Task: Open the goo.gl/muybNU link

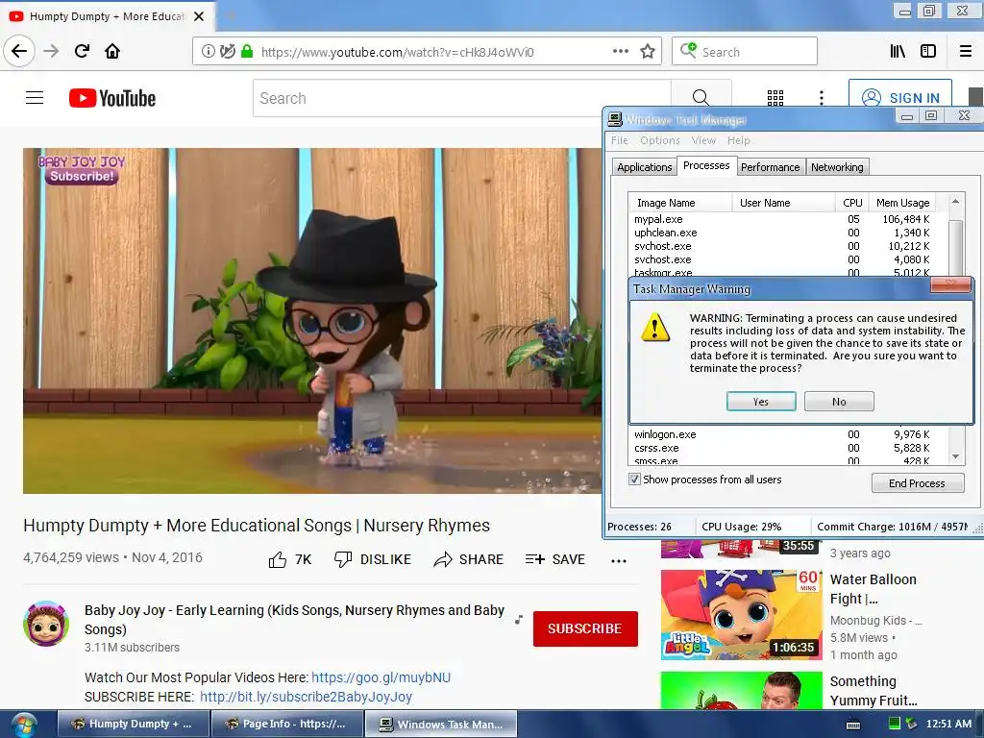Action: 381,677
